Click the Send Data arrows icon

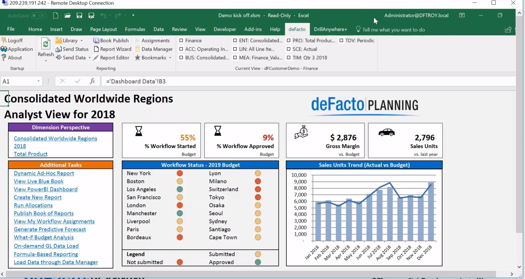(x=59, y=57)
